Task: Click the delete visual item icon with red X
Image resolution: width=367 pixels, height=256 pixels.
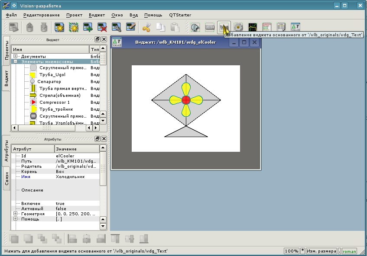Action: [102, 27]
